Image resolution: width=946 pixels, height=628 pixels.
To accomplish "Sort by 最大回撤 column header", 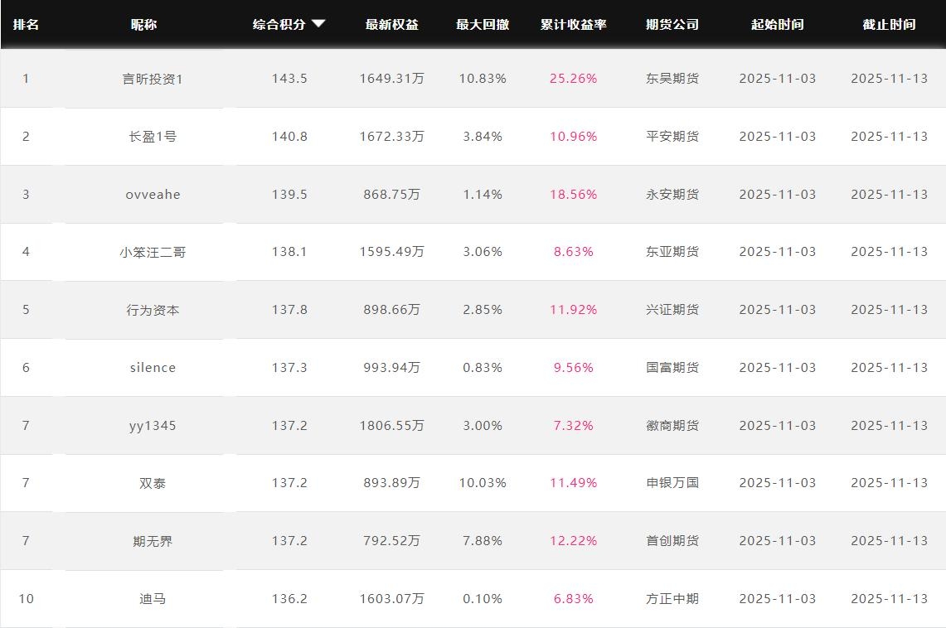I will pos(483,25).
